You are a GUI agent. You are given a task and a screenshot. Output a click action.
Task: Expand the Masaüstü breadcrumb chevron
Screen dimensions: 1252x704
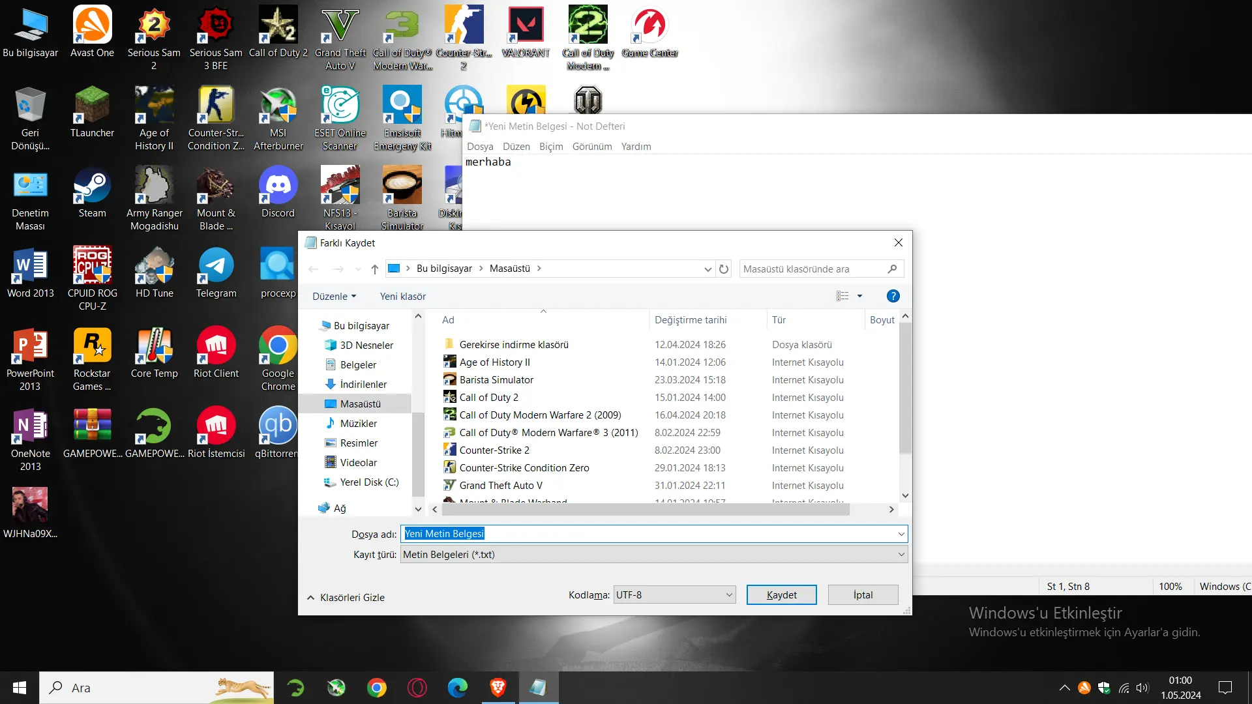click(539, 269)
